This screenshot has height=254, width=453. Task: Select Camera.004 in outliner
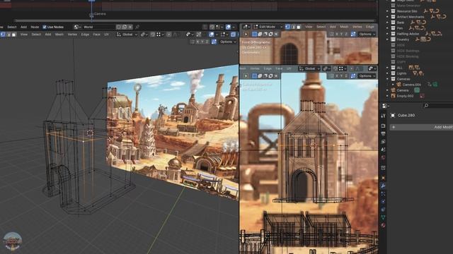pos(411,85)
